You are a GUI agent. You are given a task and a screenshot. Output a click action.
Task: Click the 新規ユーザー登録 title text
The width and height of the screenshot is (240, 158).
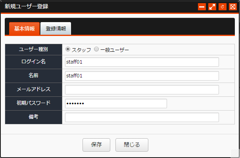pyautogui.click(x=27, y=6)
